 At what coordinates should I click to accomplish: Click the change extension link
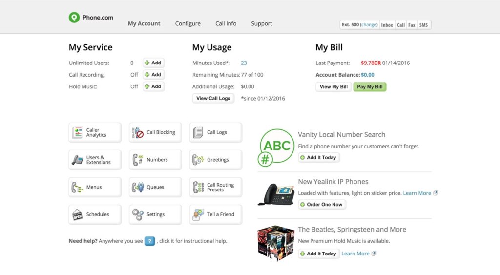pos(369,25)
